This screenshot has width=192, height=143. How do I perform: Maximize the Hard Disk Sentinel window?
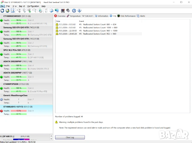coord(181,2)
